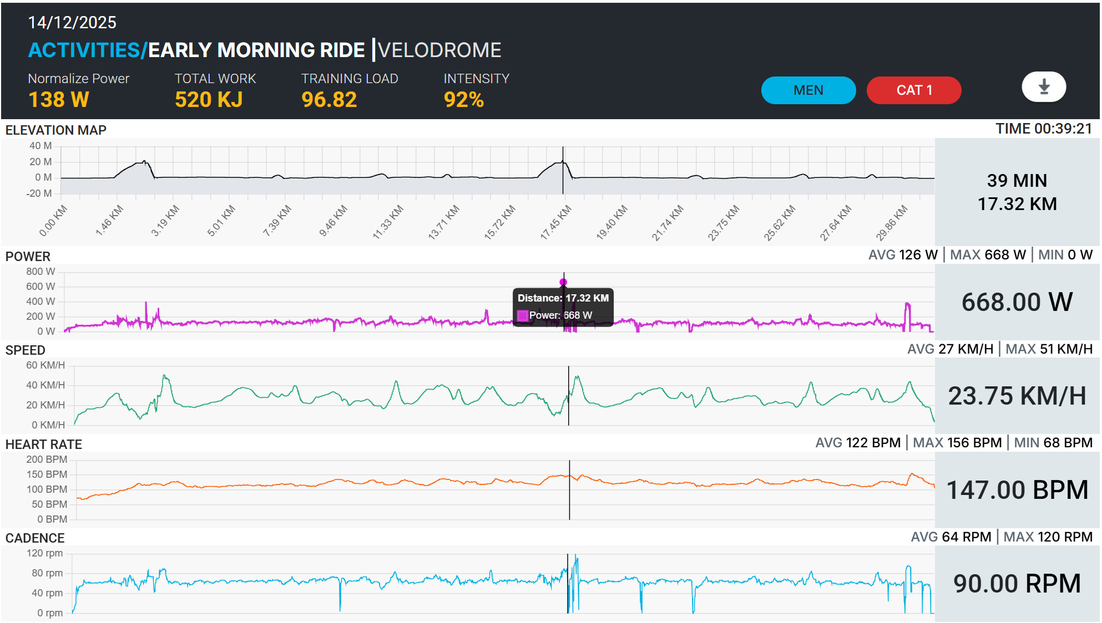This screenshot has width=1102, height=623.
Task: Click the 17.45 KM elevation axis label
Action: pyautogui.click(x=555, y=222)
